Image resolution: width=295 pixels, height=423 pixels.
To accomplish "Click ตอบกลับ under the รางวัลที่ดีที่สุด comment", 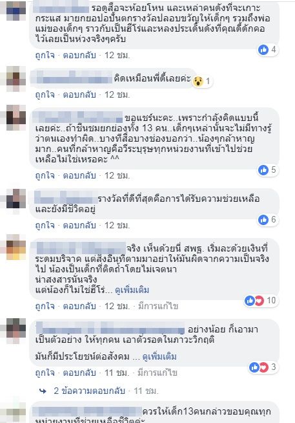I will click(x=79, y=225).
